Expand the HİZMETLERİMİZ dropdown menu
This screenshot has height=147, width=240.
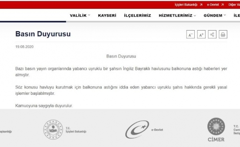pyautogui.click(x=177, y=15)
